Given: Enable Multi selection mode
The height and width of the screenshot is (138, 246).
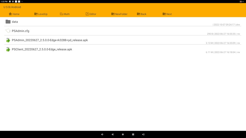Looking at the screenshot, I should click(x=65, y=14).
